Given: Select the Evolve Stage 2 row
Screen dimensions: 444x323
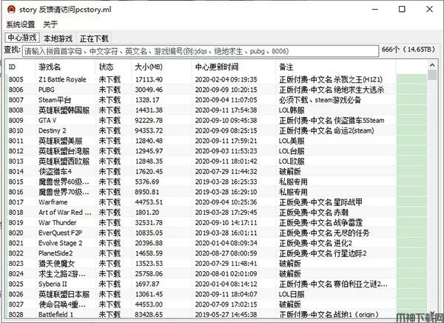Looking at the screenshot, I should 216,243.
